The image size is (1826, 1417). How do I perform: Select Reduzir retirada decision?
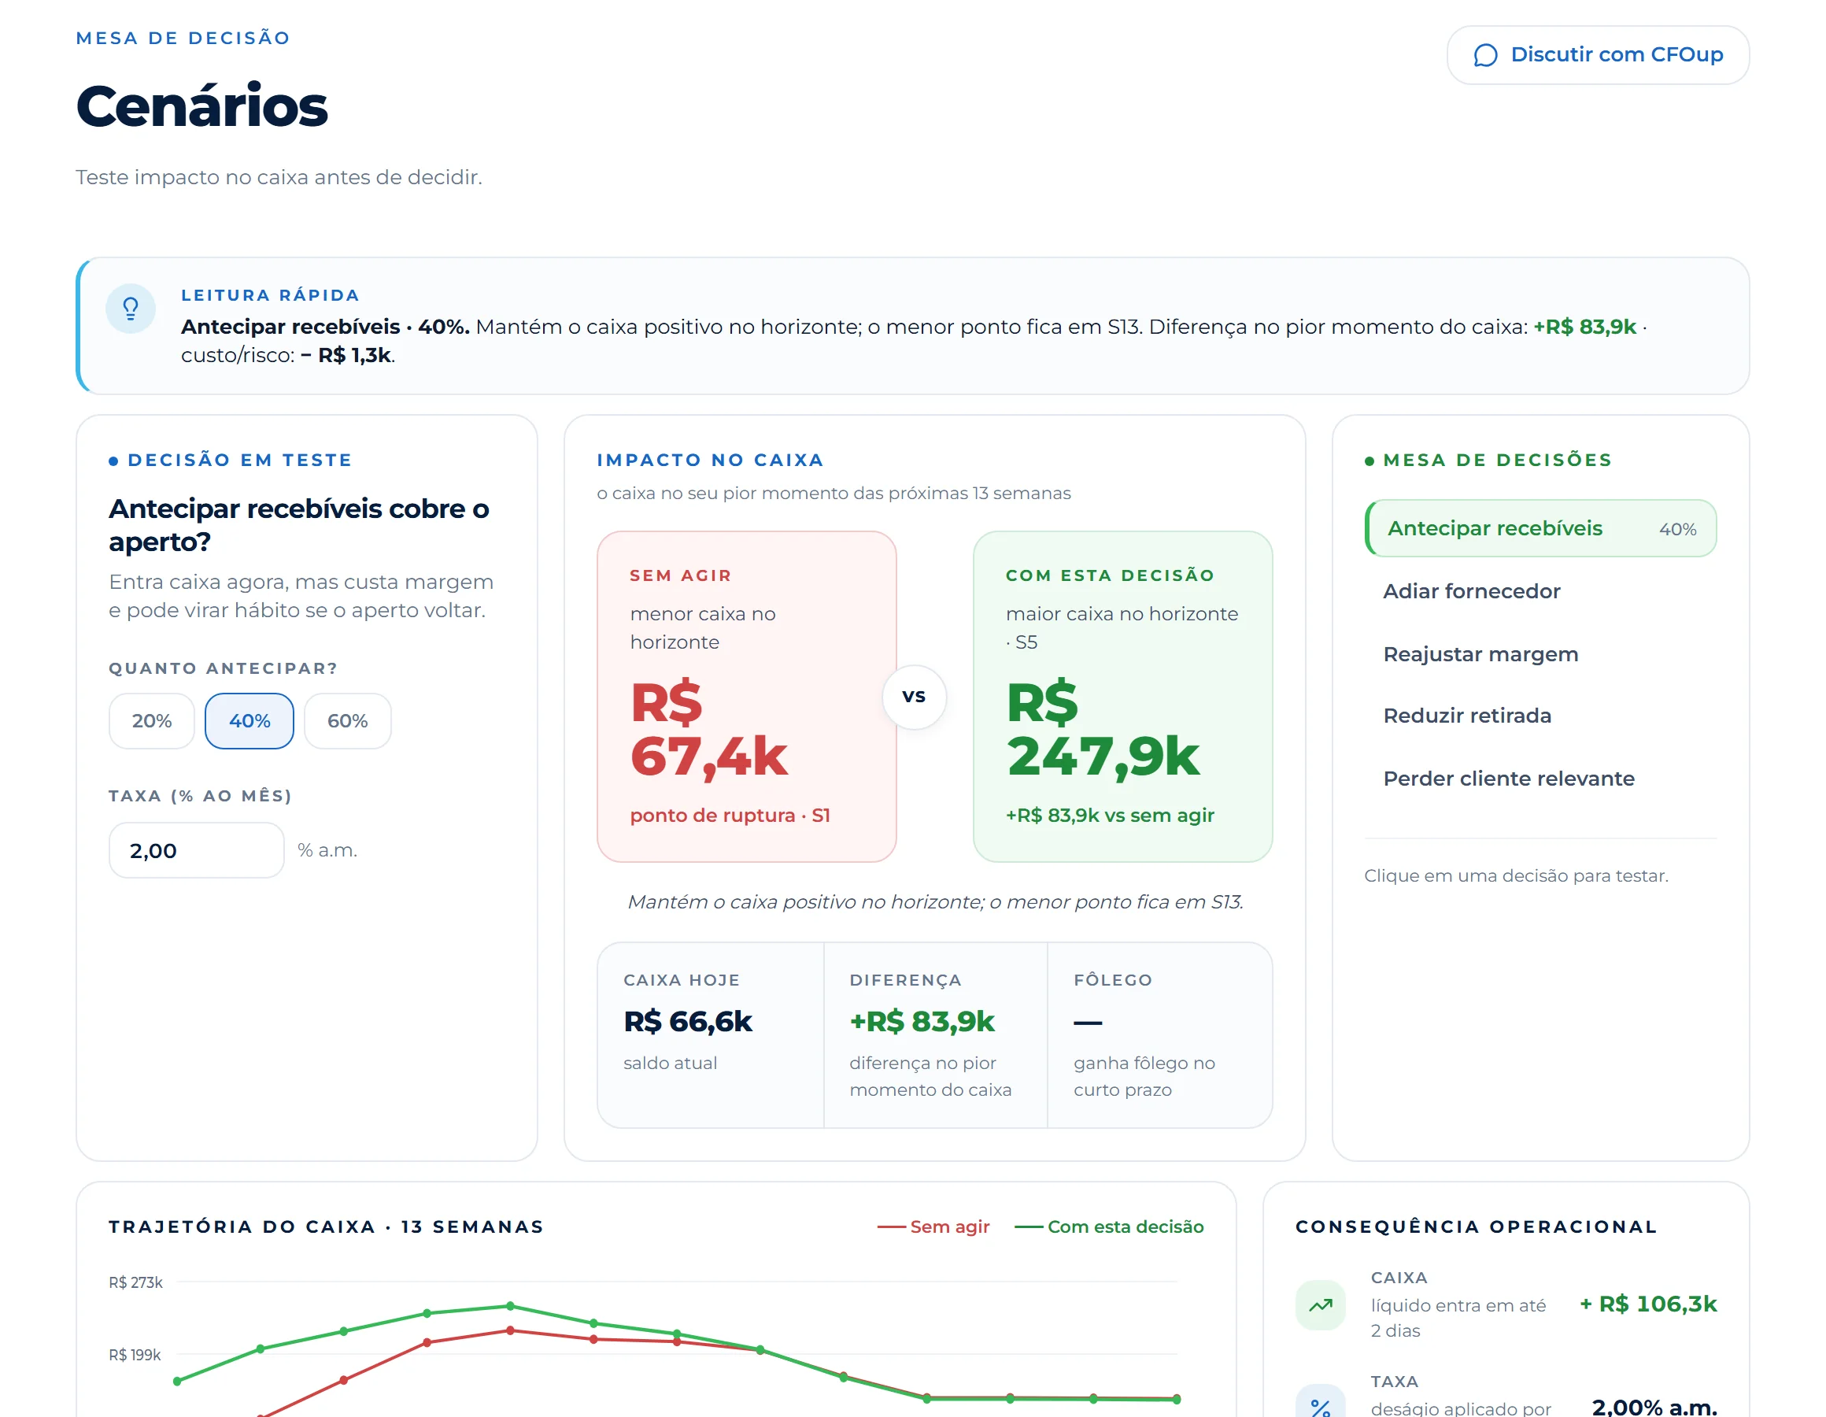(x=1540, y=716)
